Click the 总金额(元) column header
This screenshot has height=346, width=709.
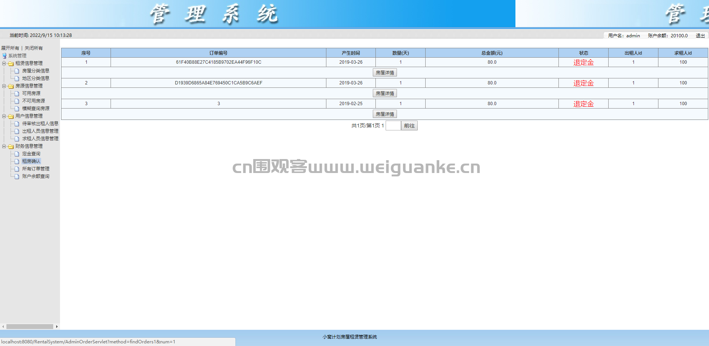492,53
